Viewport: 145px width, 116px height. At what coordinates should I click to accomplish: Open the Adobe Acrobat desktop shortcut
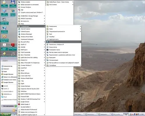click(4, 47)
